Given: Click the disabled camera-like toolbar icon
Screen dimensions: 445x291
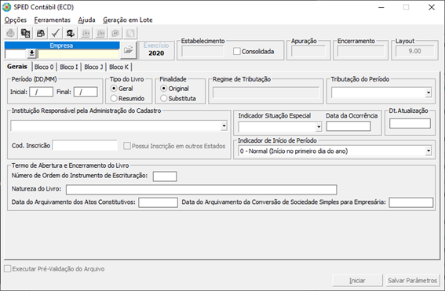Looking at the screenshot, I should pyautogui.click(x=115, y=33).
